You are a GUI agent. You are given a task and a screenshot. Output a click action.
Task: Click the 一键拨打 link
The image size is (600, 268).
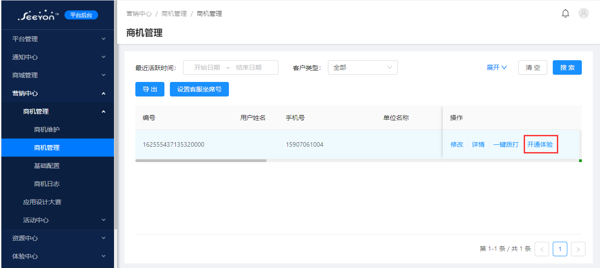506,144
